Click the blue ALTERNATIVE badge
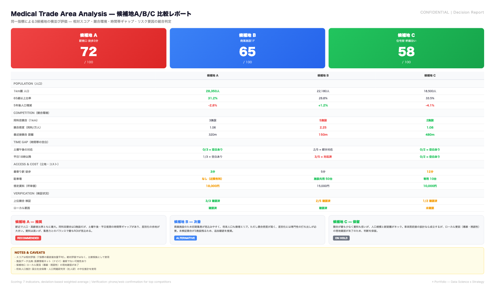 click(186, 238)
